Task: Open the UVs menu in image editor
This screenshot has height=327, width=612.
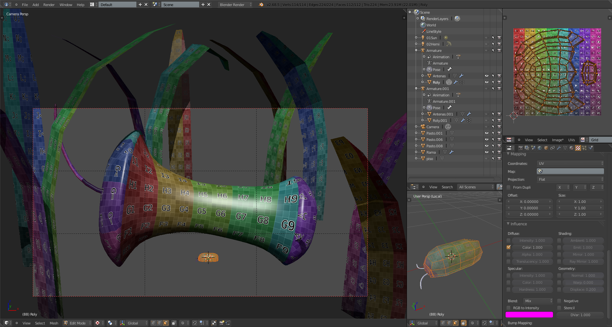Action: (x=571, y=140)
